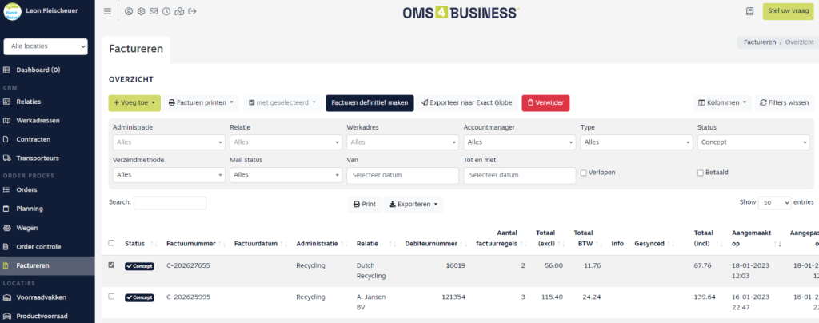Expand the Status filter showing Concept
Screen dimensions: 819x323
click(753, 142)
